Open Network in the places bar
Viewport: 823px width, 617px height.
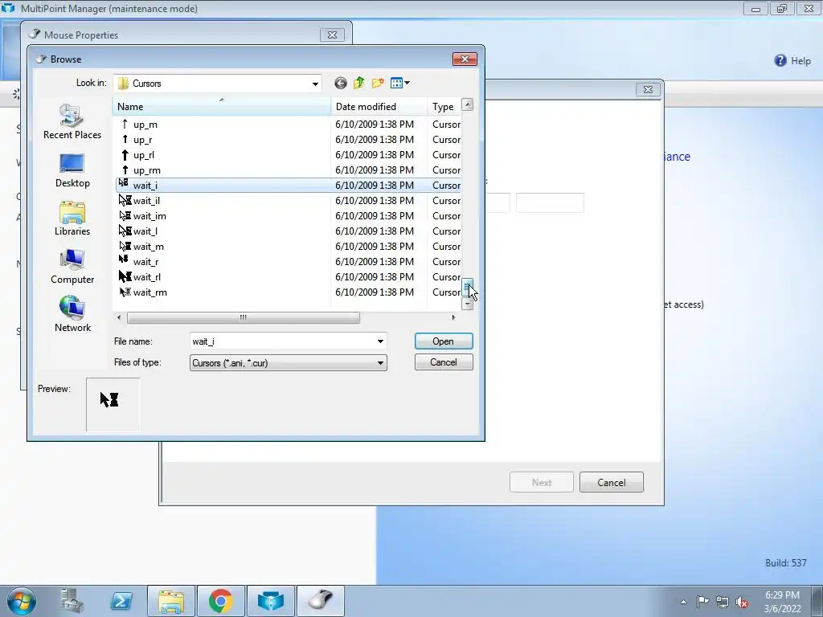point(72,314)
